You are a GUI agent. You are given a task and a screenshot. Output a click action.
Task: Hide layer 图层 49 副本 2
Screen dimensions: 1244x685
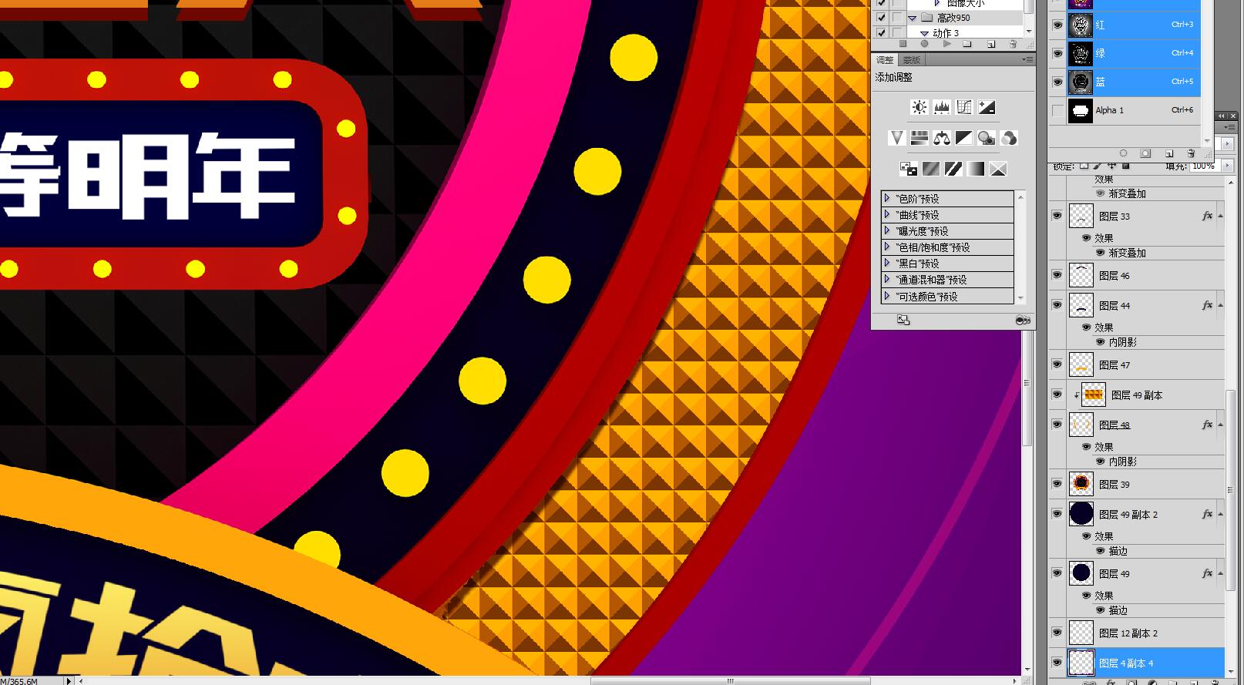1057,514
